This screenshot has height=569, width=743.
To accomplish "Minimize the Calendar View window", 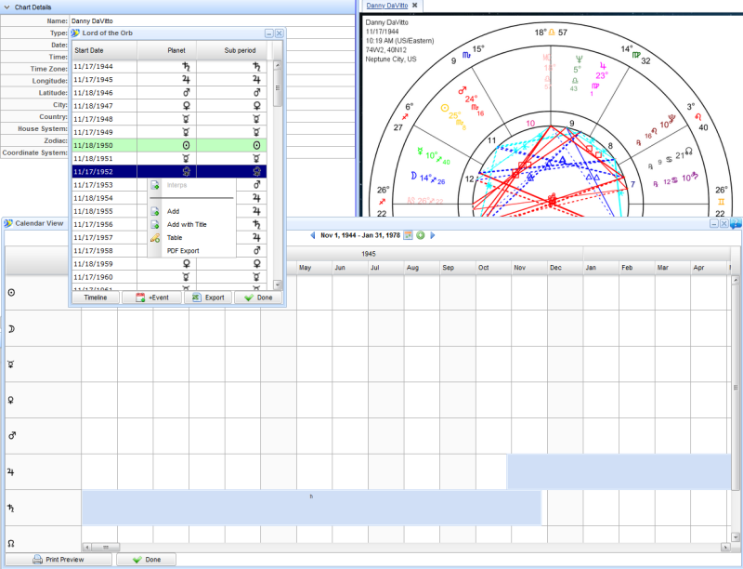I will point(714,223).
